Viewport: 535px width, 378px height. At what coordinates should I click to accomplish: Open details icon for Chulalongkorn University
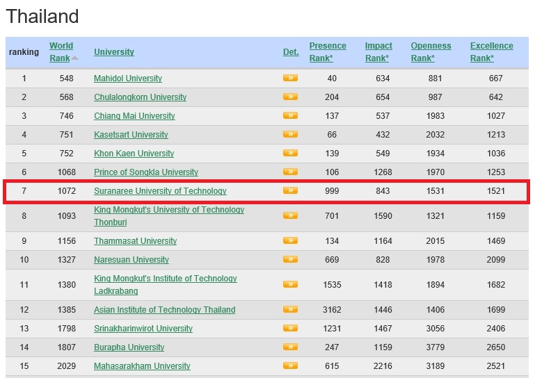[290, 97]
